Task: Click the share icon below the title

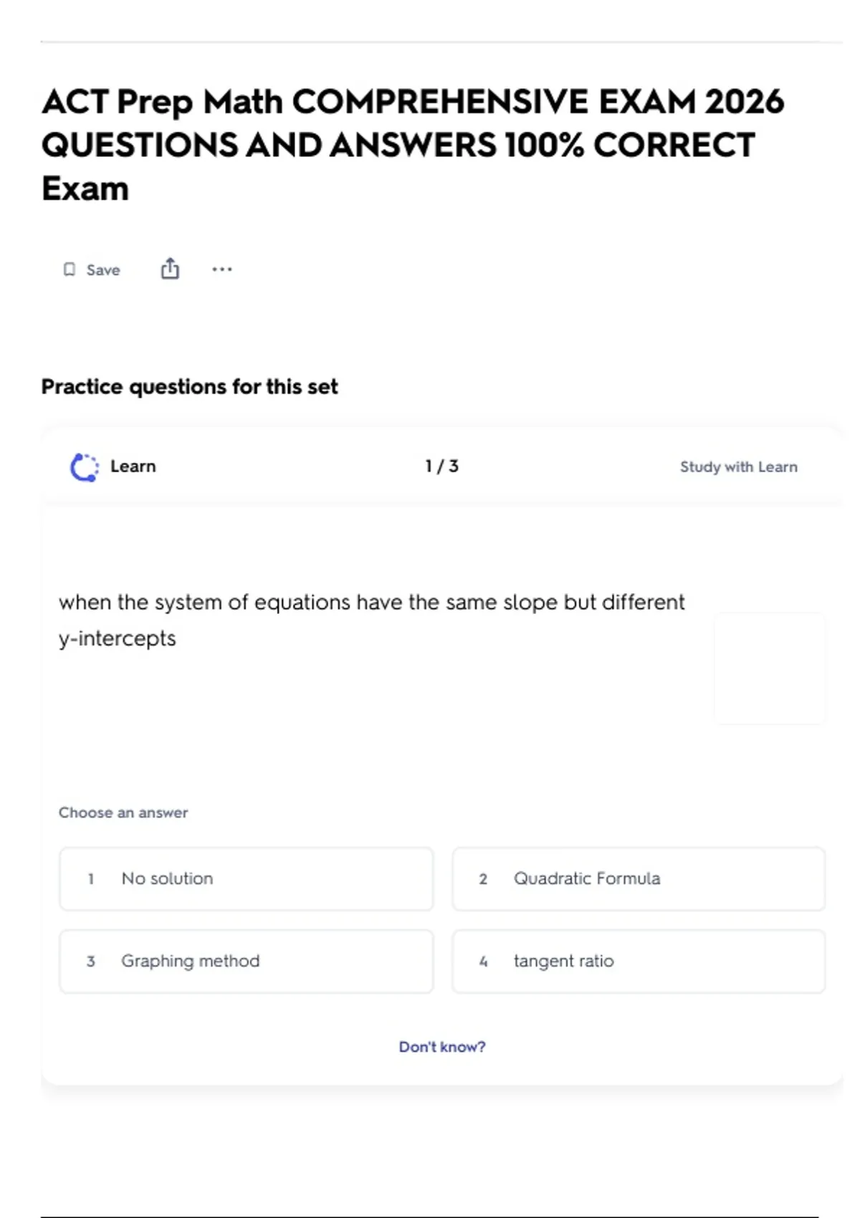Action: [170, 269]
